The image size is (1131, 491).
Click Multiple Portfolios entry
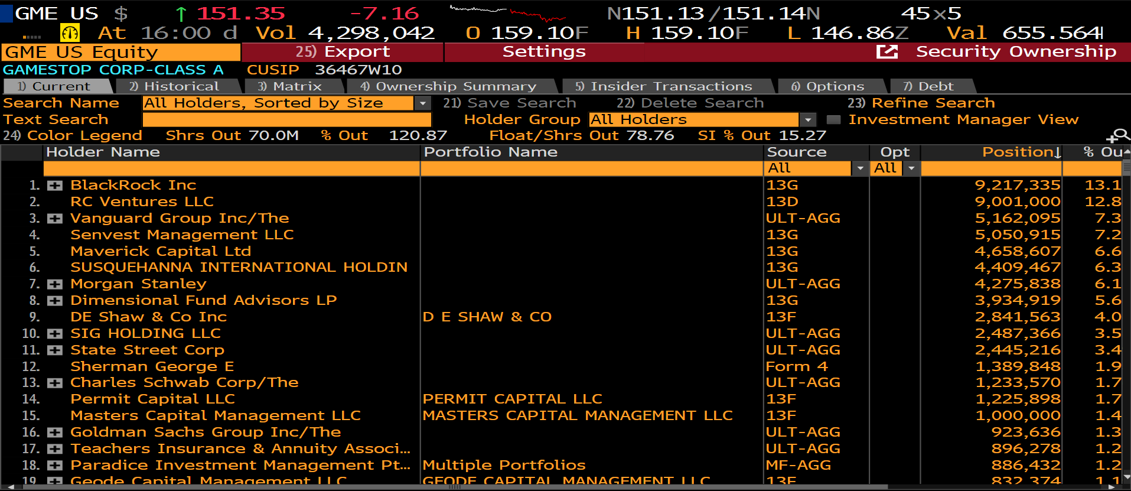(504, 465)
